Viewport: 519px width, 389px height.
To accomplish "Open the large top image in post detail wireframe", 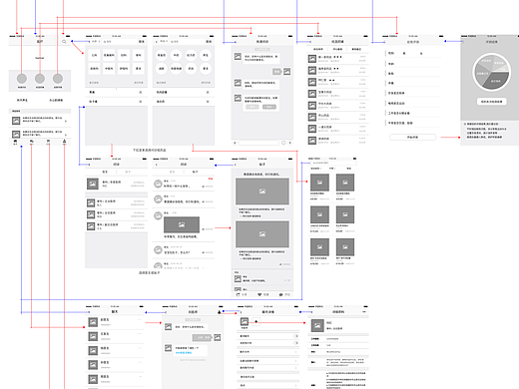I will pos(262,192).
